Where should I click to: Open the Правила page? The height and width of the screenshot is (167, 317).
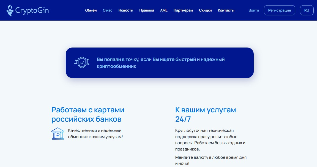pos(147,10)
